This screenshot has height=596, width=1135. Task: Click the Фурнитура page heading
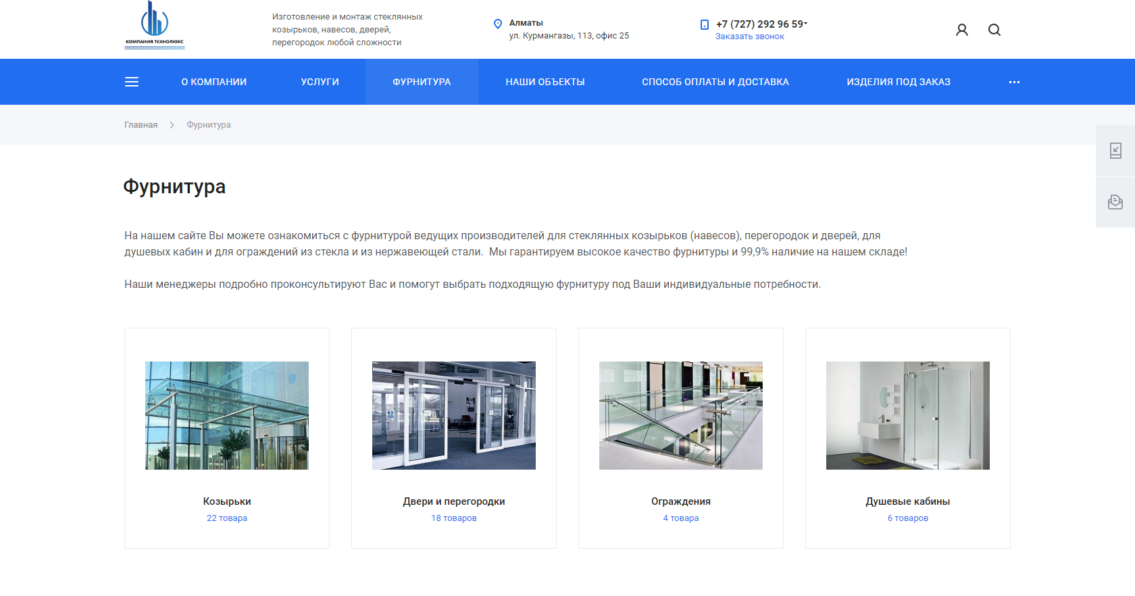(174, 187)
